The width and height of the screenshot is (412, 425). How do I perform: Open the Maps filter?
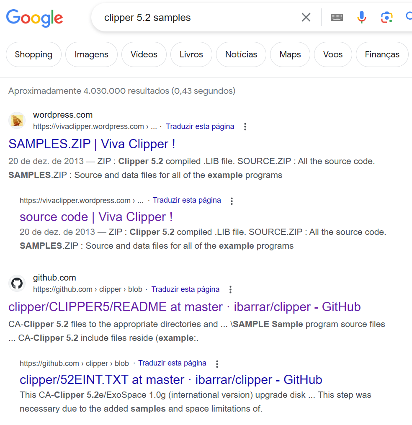point(290,54)
